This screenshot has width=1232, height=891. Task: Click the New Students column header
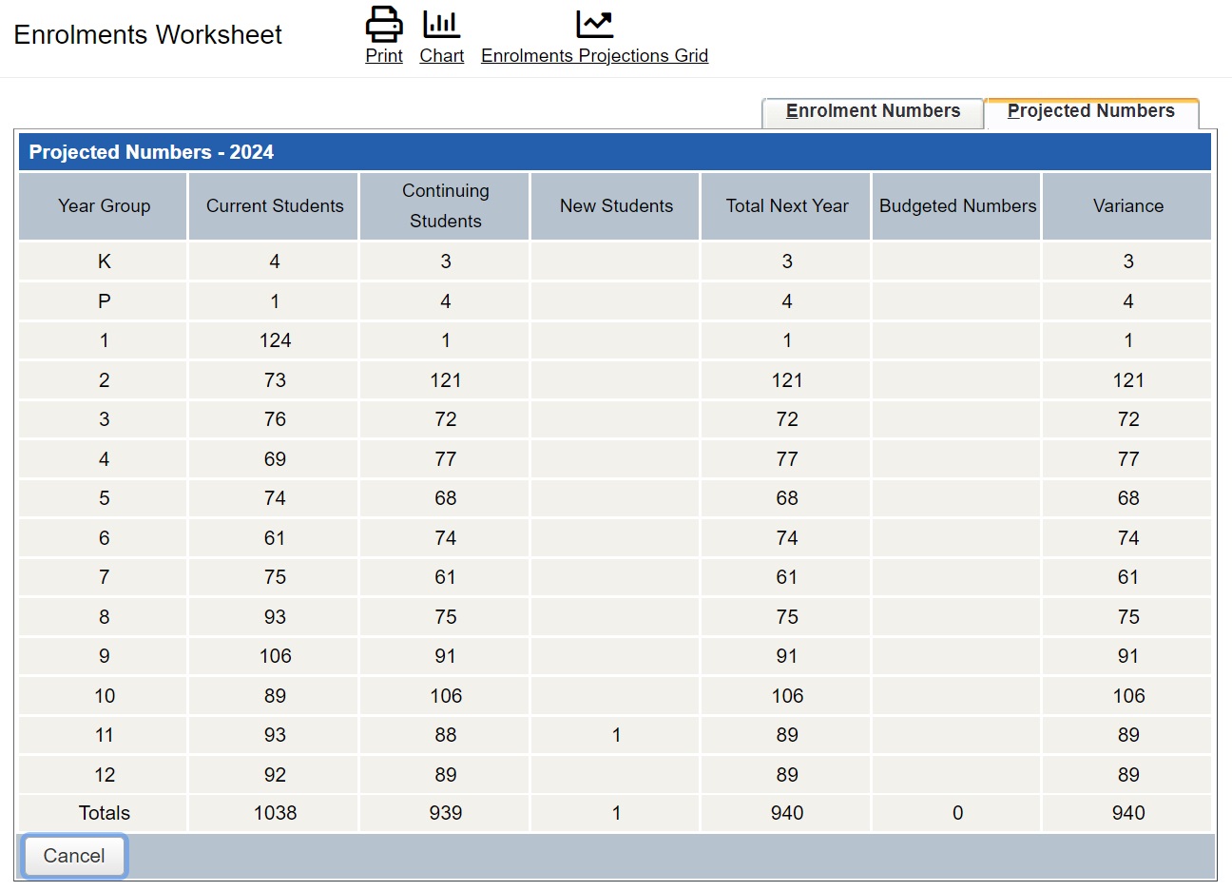[616, 206]
